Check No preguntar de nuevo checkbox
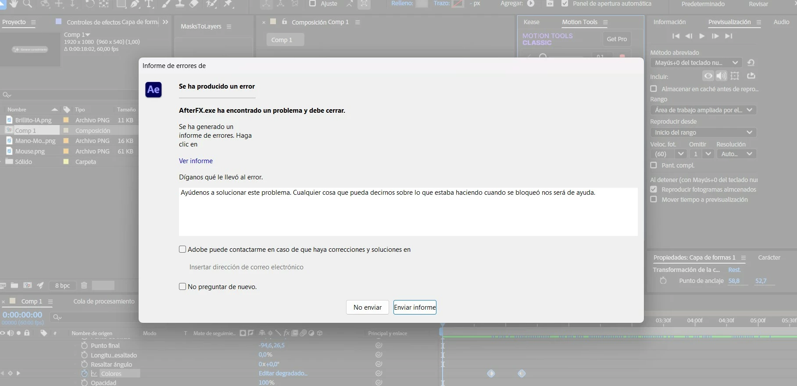 tap(182, 286)
